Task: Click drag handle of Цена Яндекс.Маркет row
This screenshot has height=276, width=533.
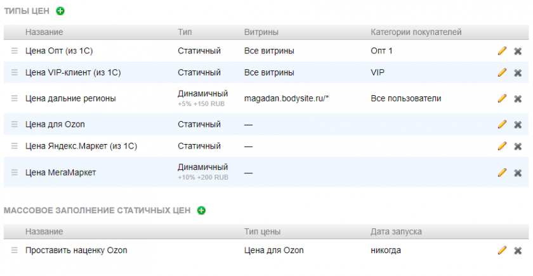Action: pyautogui.click(x=14, y=146)
